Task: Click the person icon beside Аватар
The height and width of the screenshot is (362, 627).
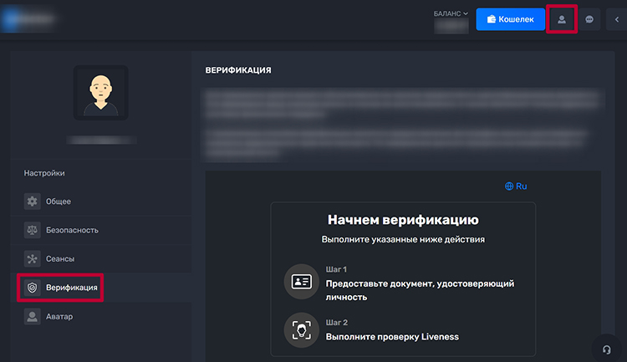Action: click(x=33, y=316)
